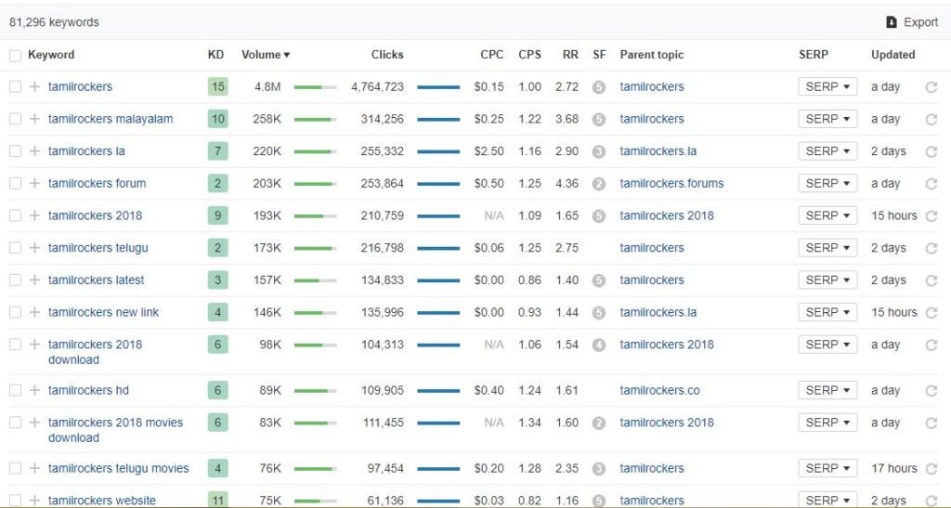Open SERP features badge for tamilrockers telugu movies

tap(599, 469)
